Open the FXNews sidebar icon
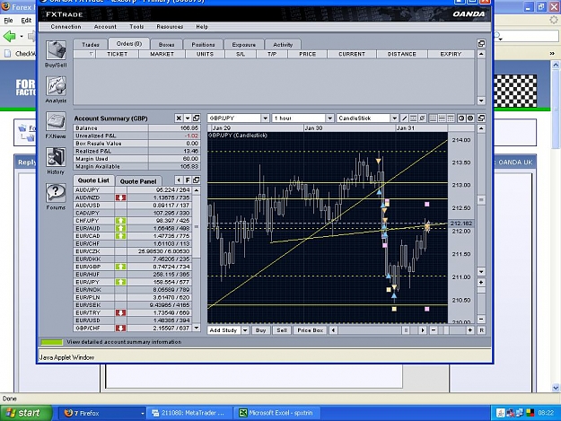561x421 pixels. coord(56,121)
